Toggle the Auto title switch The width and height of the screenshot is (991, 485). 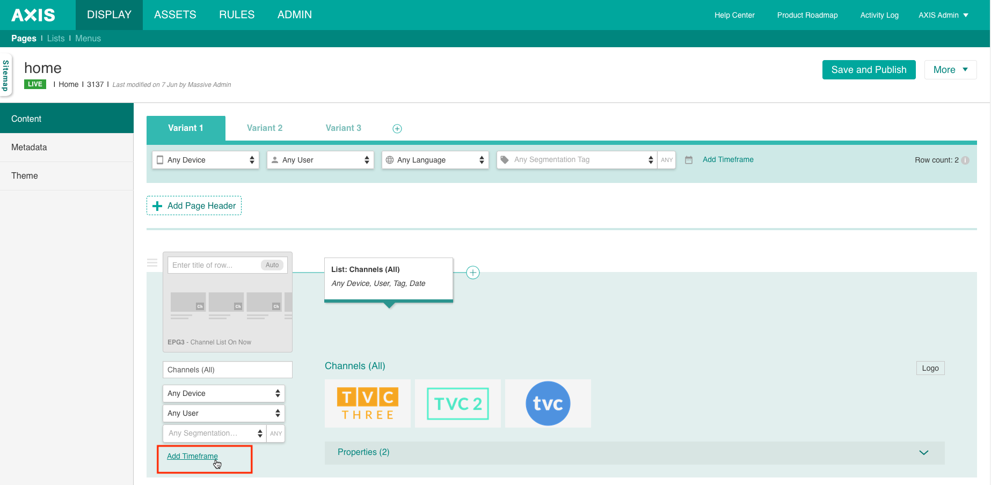pyautogui.click(x=272, y=265)
